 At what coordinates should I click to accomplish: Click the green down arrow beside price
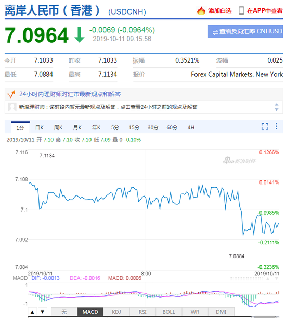coord(79,35)
